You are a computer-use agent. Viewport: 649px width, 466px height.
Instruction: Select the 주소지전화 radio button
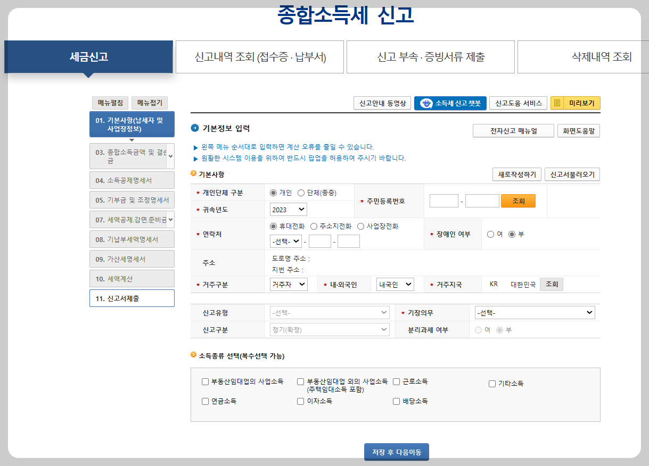coord(314,226)
